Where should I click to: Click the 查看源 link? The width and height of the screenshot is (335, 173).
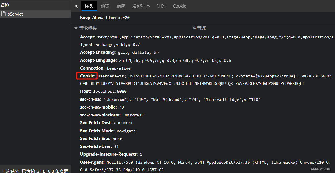(199, 28)
